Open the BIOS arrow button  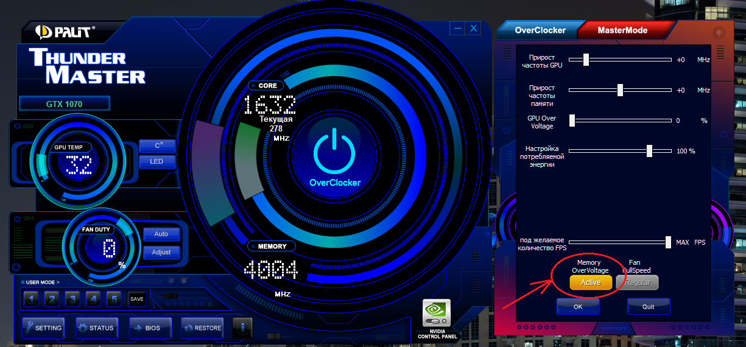coord(150,328)
